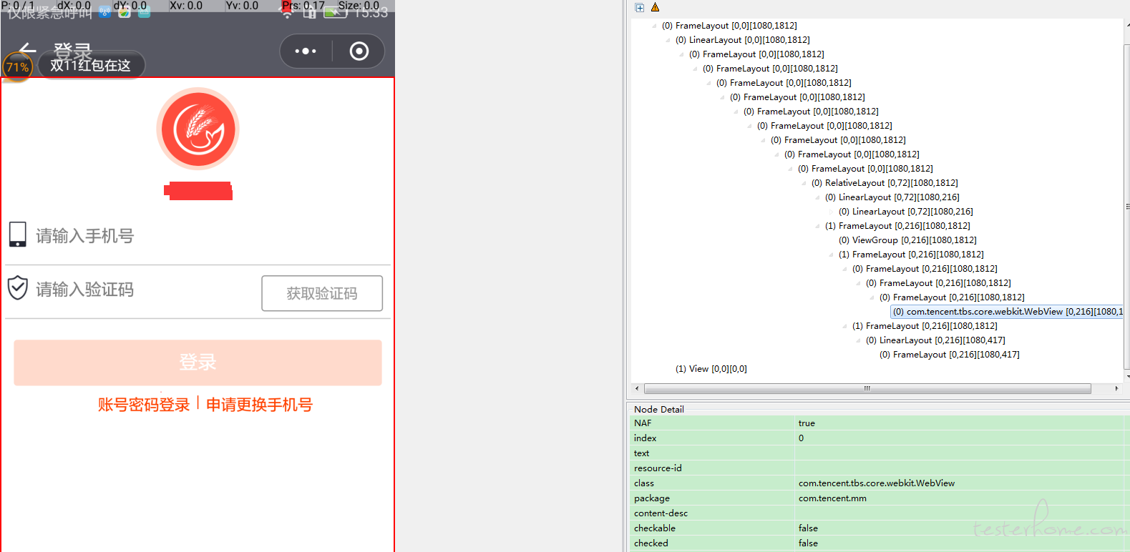Click the expand all nodes icon

point(640,8)
